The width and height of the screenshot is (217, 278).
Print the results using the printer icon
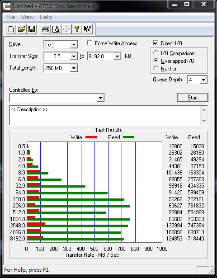click(46, 29)
